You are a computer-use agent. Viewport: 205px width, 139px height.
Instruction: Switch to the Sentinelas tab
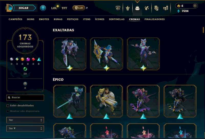[x=117, y=19]
